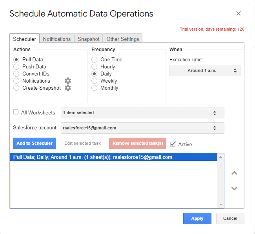
Task: Click the Add to Scheduler button
Action: [35, 144]
